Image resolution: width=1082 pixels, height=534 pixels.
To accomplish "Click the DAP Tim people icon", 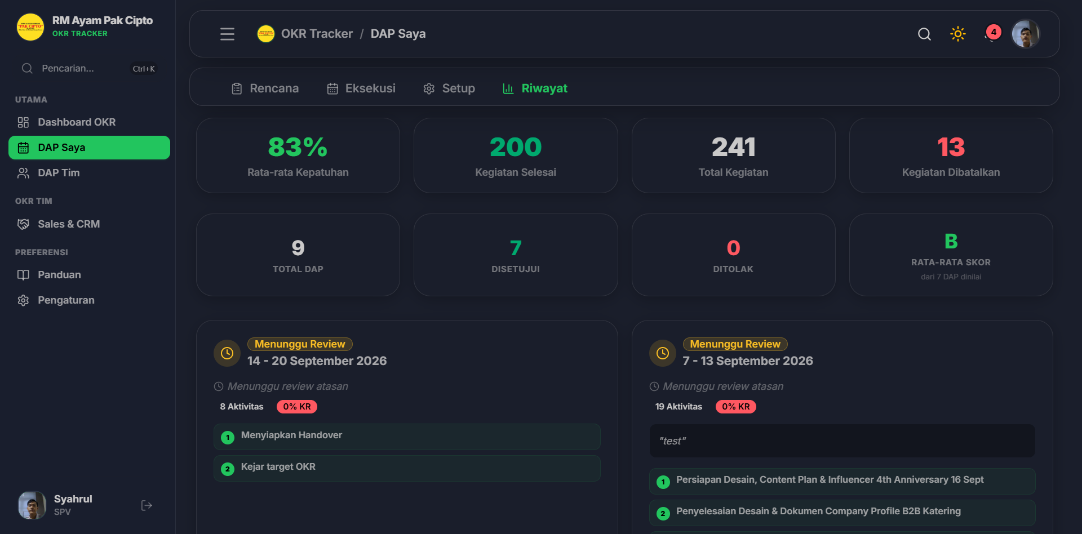I will click(x=23, y=173).
